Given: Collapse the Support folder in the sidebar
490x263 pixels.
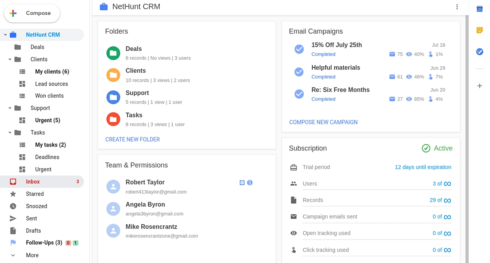Looking at the screenshot, I should pyautogui.click(x=10, y=108).
